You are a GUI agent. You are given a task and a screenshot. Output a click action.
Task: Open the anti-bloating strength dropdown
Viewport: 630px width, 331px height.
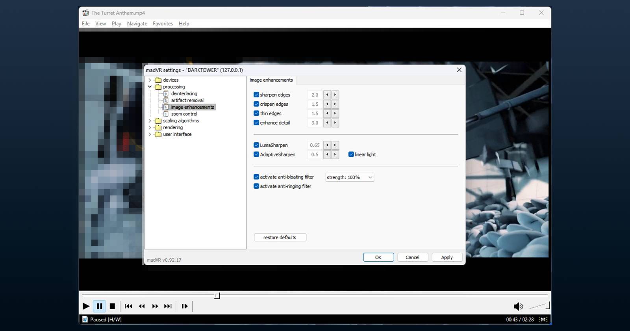pyautogui.click(x=350, y=177)
